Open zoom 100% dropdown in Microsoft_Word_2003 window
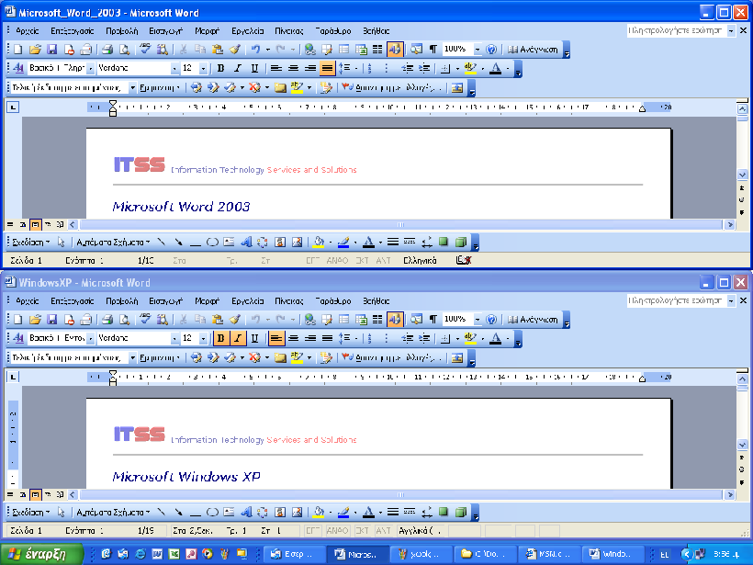The height and width of the screenshot is (565, 753). pyautogui.click(x=478, y=50)
